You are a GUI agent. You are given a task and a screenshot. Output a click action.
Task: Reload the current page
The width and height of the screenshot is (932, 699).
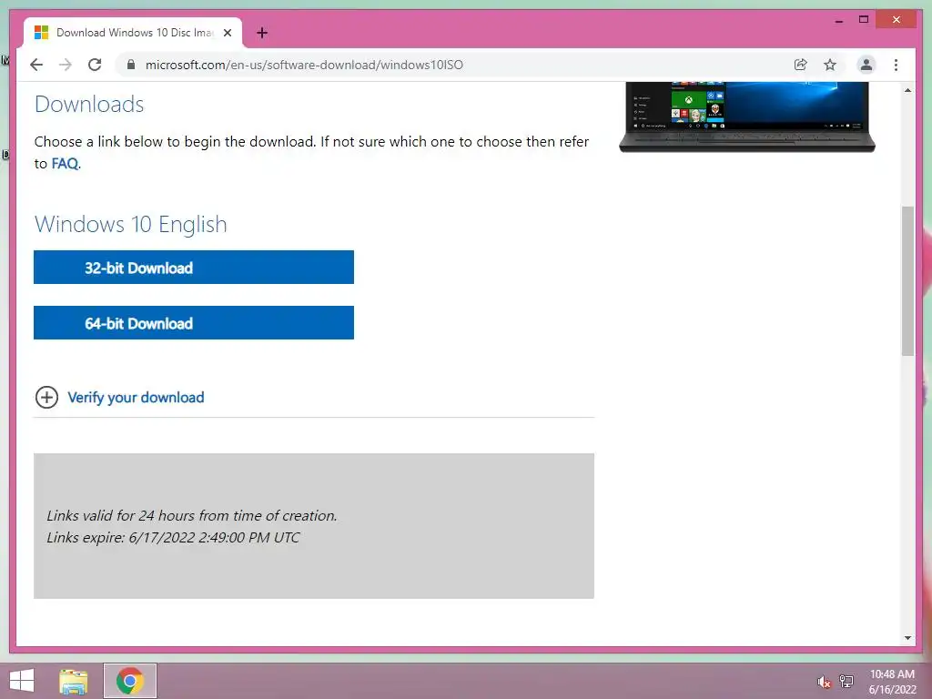pyautogui.click(x=95, y=65)
